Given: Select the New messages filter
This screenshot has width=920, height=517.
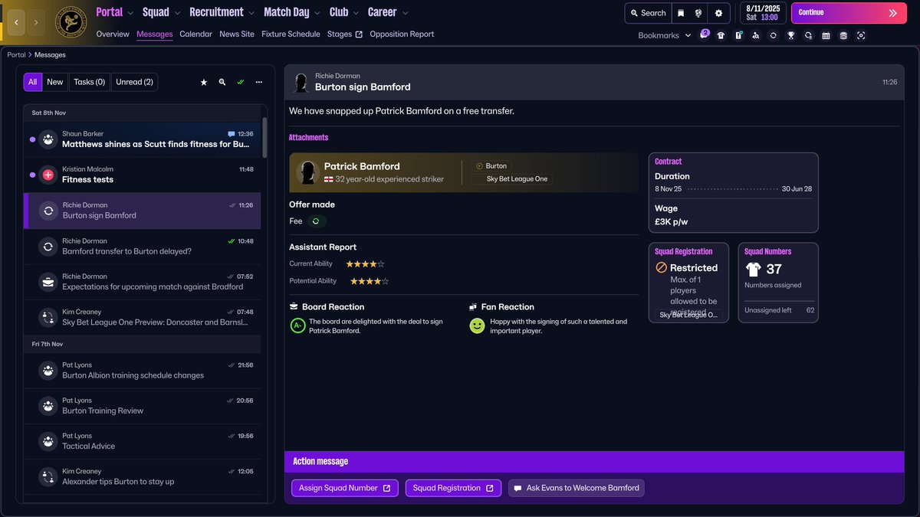Looking at the screenshot, I should (x=55, y=82).
